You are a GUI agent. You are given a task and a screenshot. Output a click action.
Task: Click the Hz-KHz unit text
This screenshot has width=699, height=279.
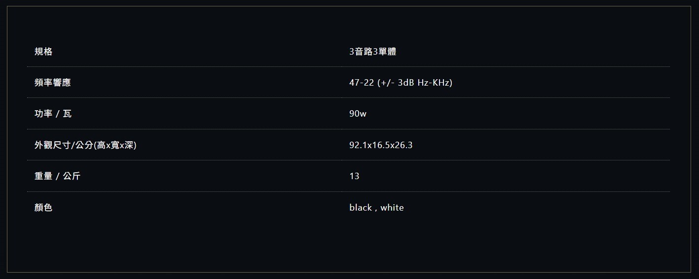(x=434, y=83)
